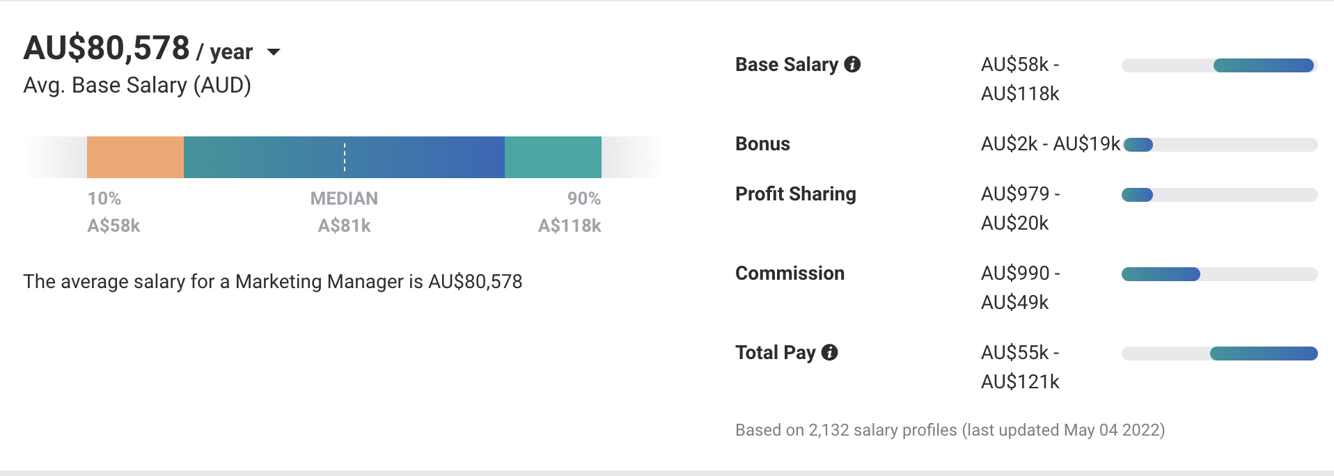1334x476 pixels.
Task: Select the dashed median marker on salary bar
Action: point(345,157)
